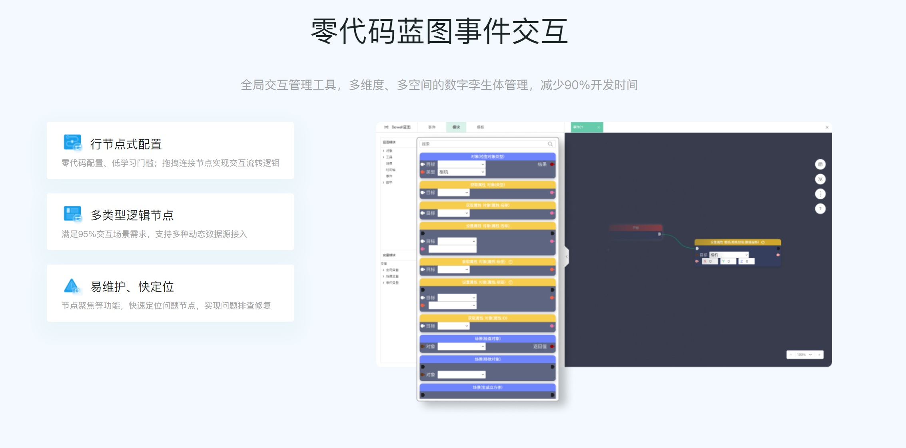Click the 易维护、快定位 triangle icon
This screenshot has height=448, width=906.
click(71, 286)
